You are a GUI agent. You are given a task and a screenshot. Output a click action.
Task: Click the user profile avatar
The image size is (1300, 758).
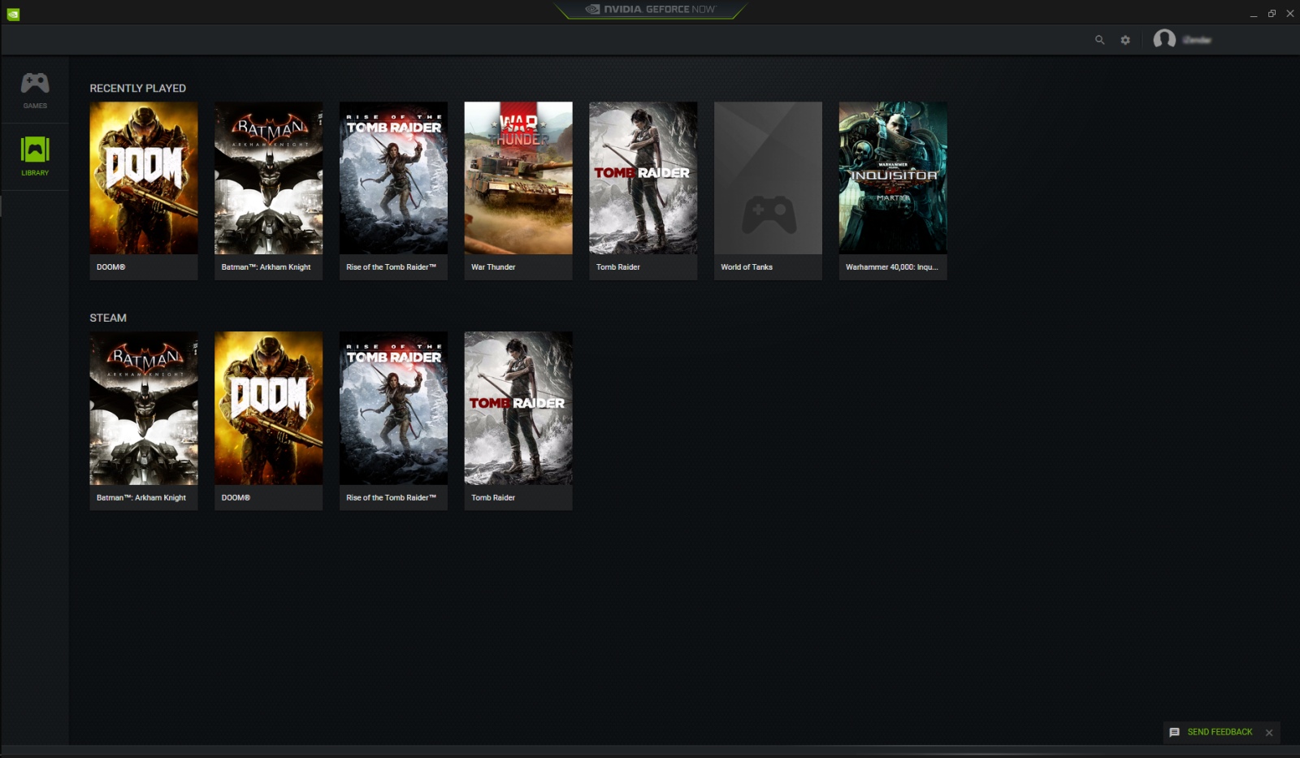pyautogui.click(x=1164, y=39)
